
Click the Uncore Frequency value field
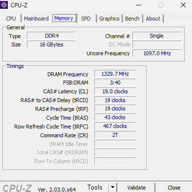pyautogui.click(x=157, y=53)
